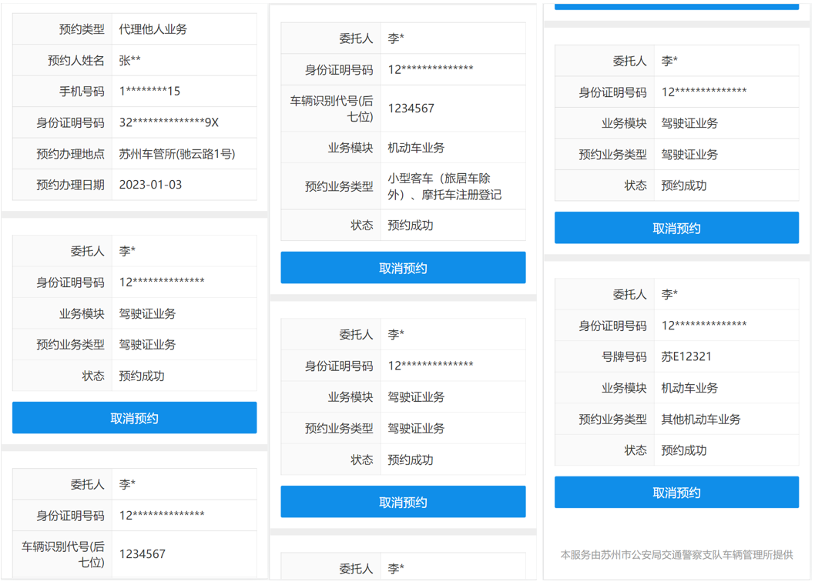Click the 其他机动车业务 business type
The image size is (815, 585).
click(701, 419)
